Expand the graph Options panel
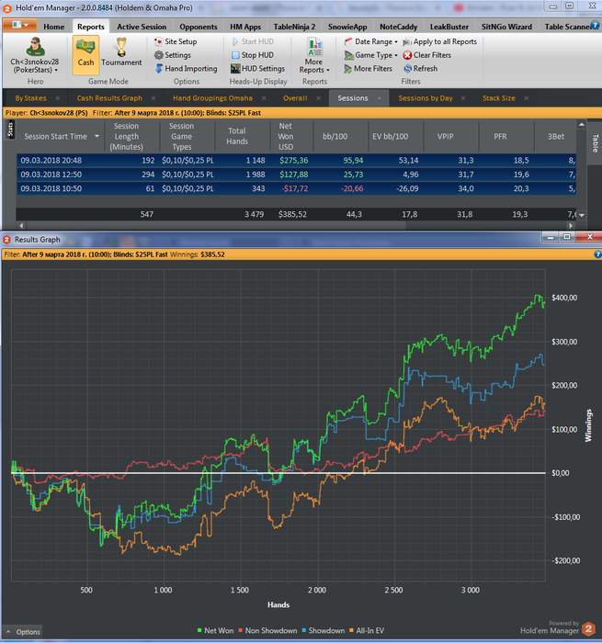Image resolution: width=602 pixels, height=643 pixels. (x=23, y=632)
